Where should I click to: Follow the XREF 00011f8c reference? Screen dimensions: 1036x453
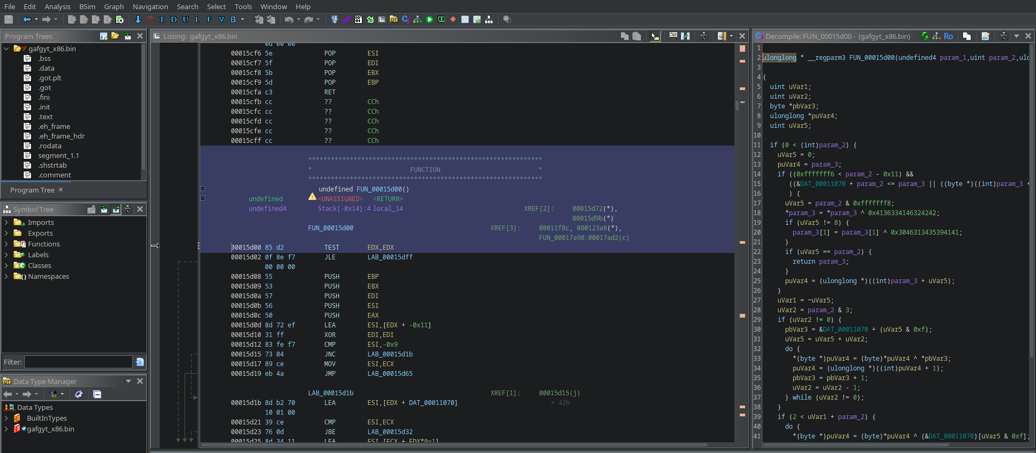point(554,228)
